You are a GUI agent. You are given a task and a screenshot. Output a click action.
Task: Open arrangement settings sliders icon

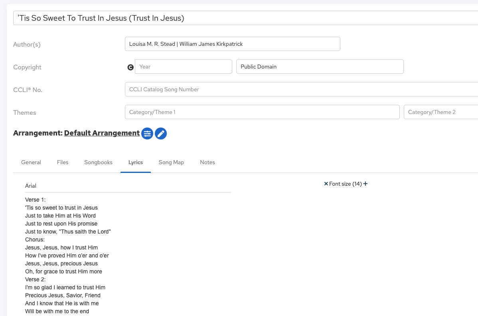pyautogui.click(x=147, y=133)
